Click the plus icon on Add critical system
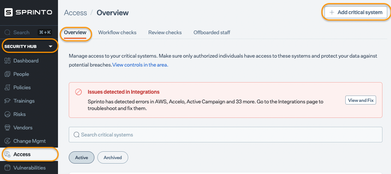The image size is (391, 174). 332,12
